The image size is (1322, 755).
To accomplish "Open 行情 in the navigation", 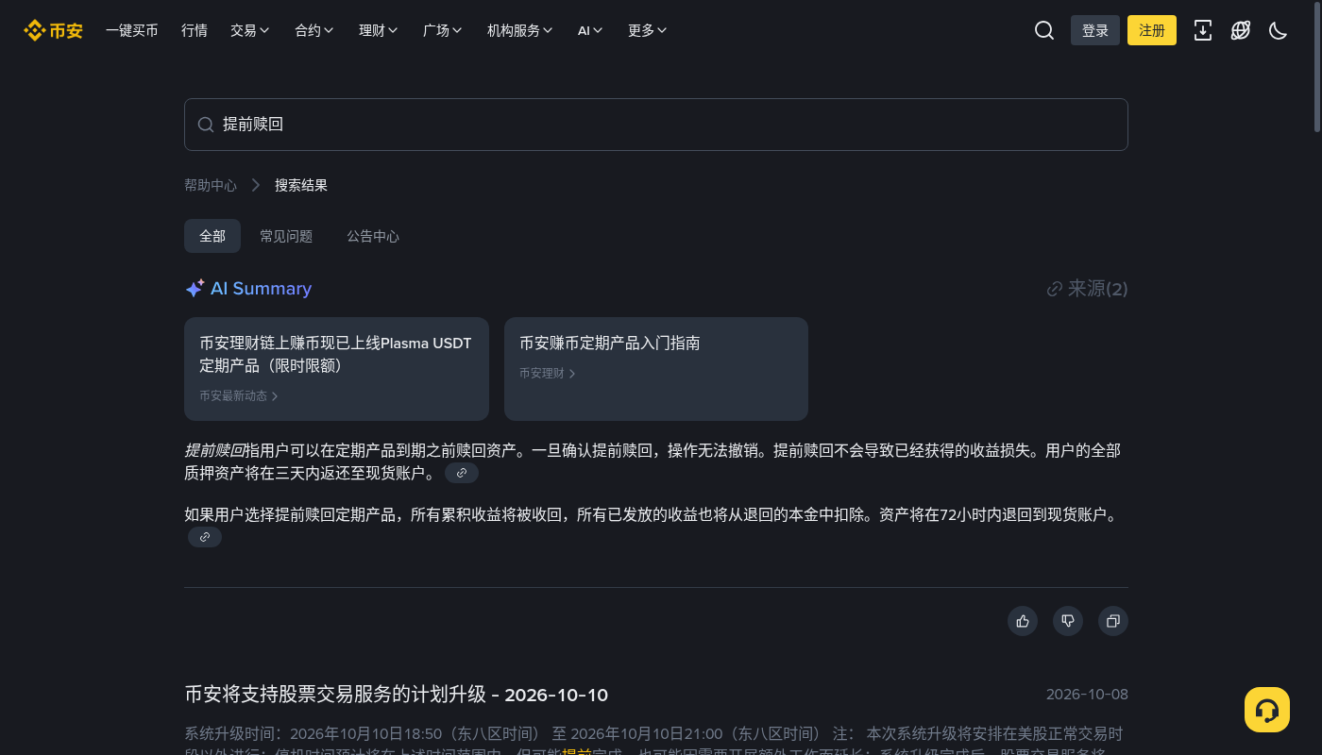I will click(x=195, y=30).
